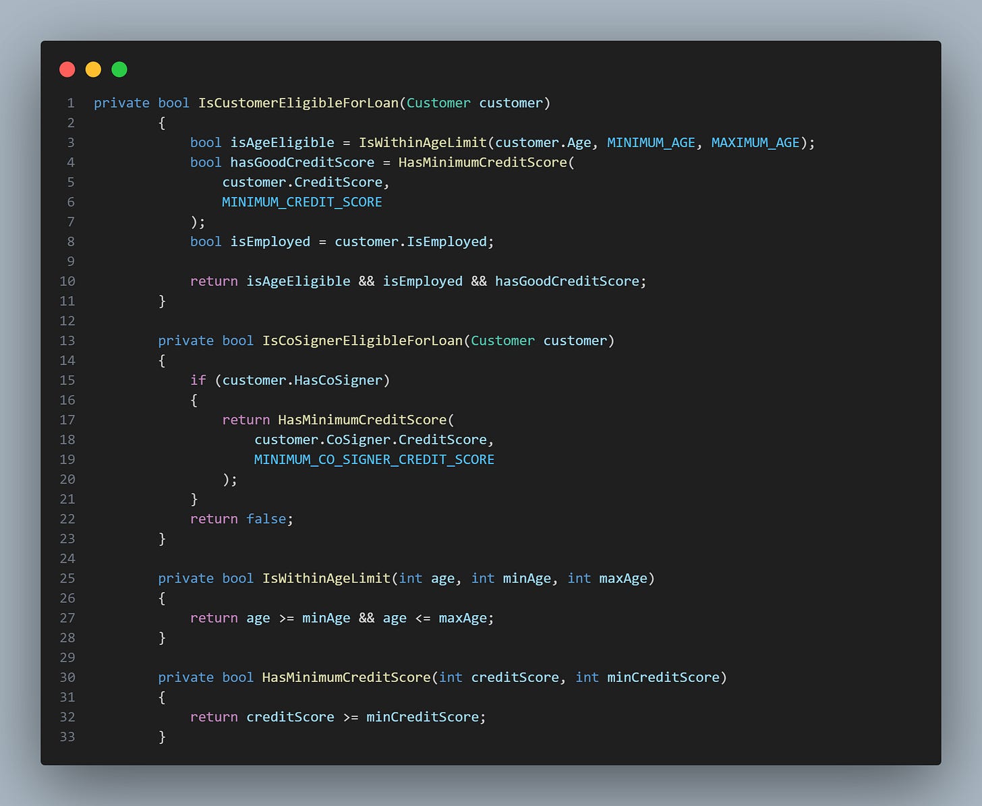Click customer.IsEmployed expression on line 8

(411, 241)
